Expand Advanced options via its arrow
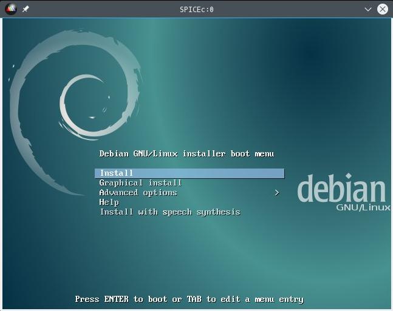The height and width of the screenshot is (311, 393). click(x=277, y=193)
